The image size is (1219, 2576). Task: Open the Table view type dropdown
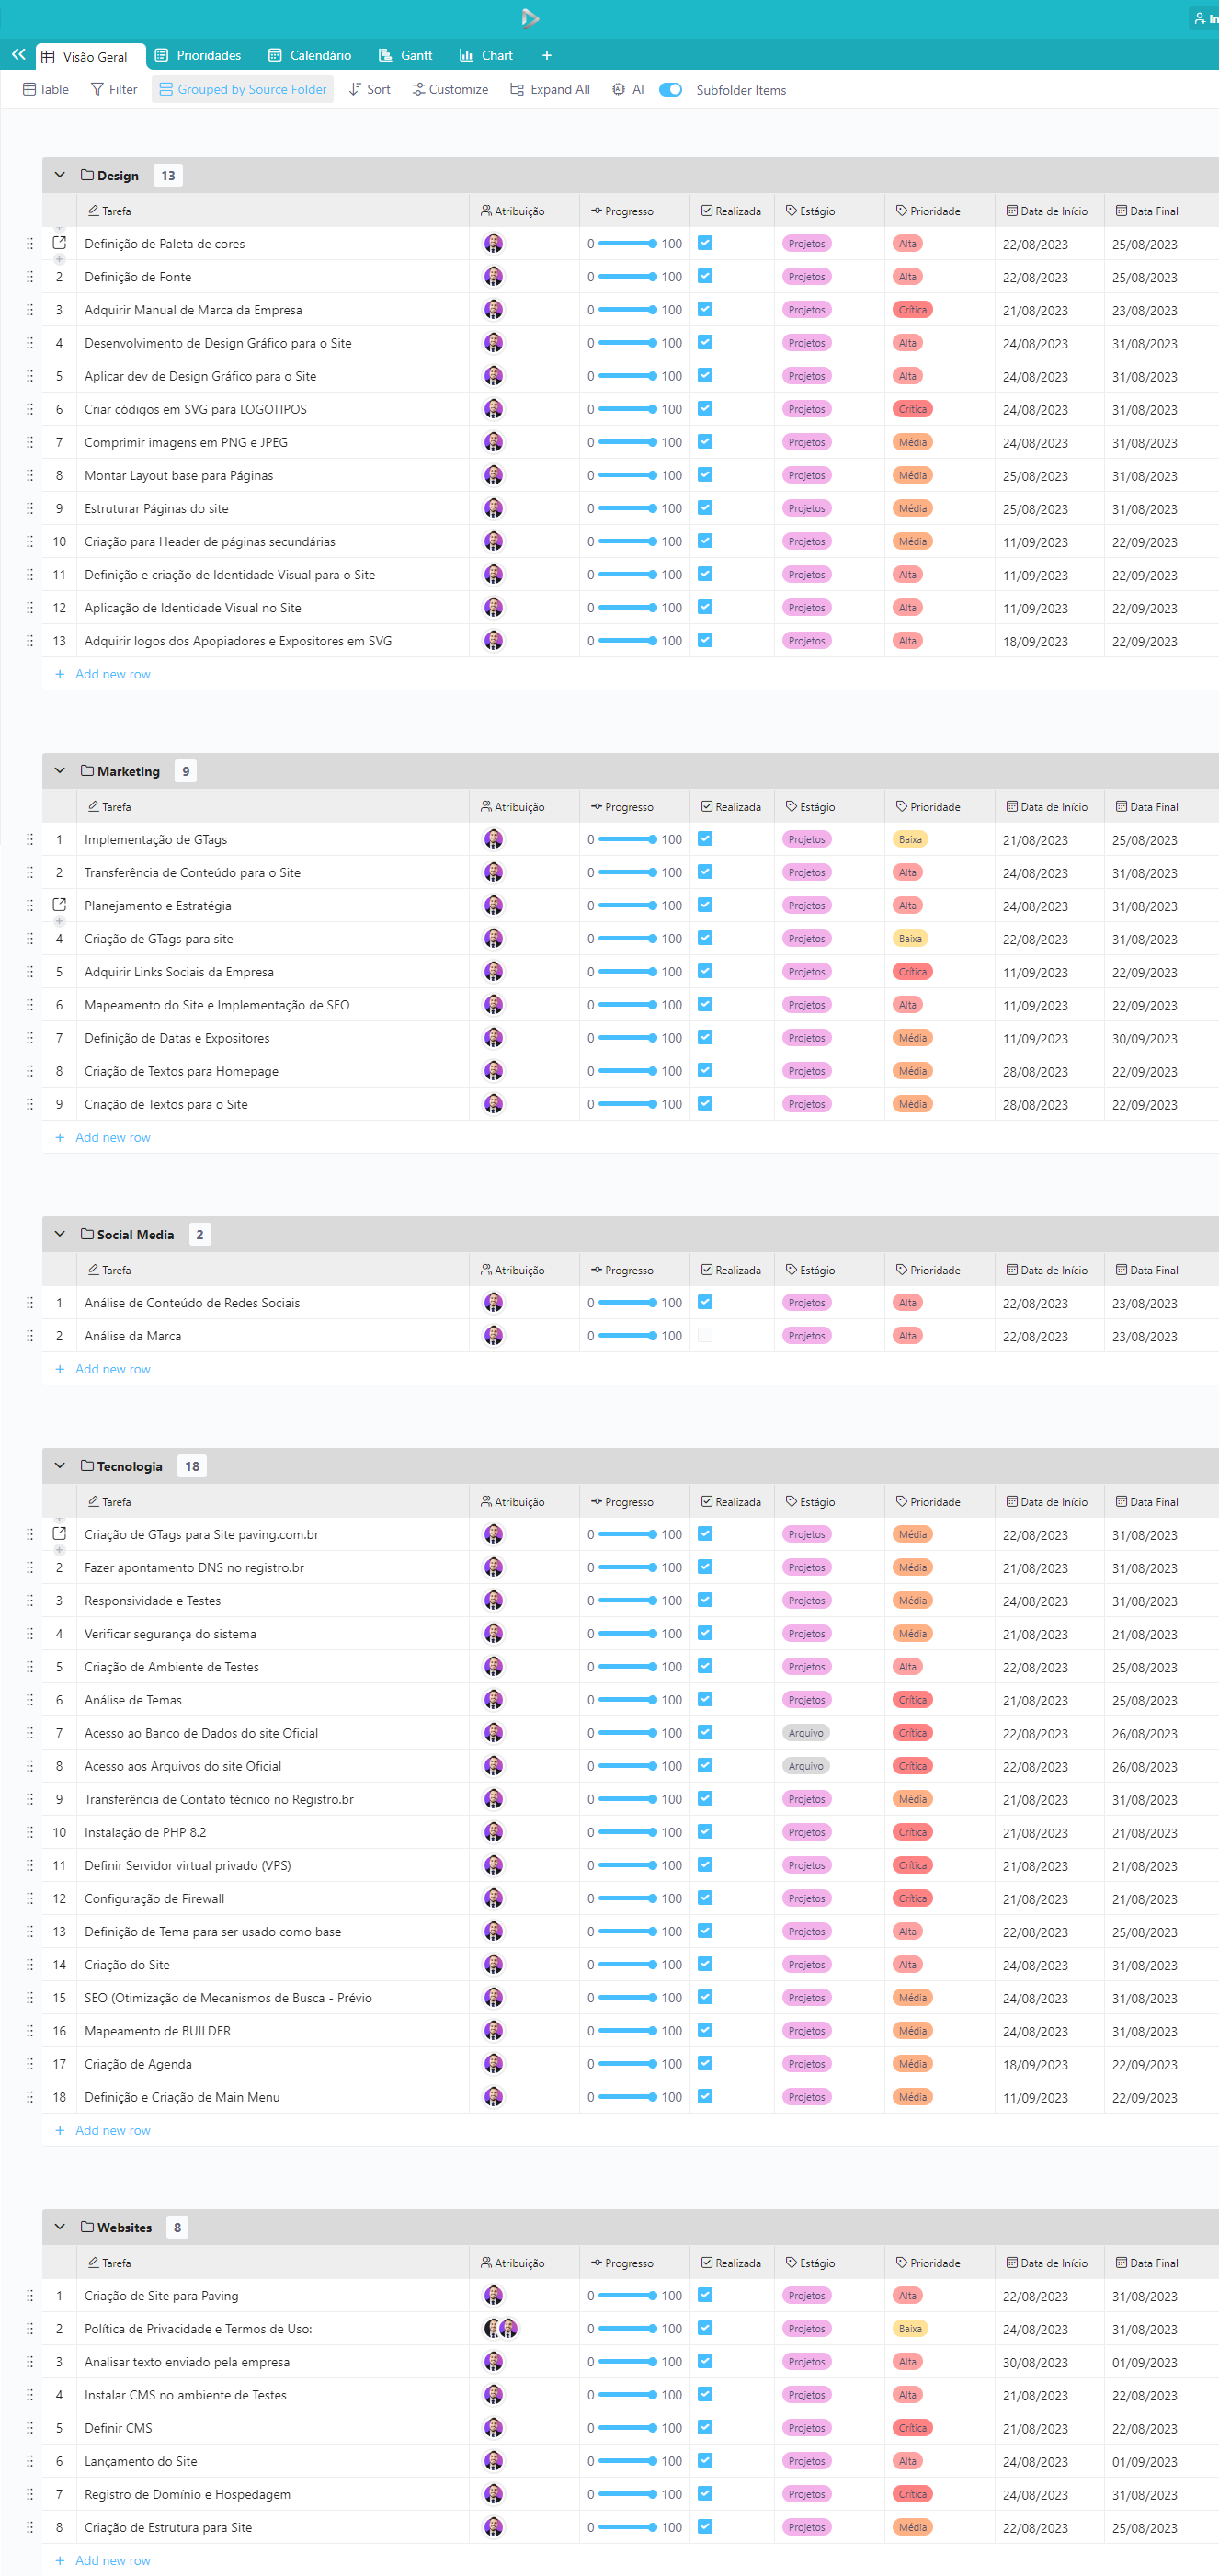[46, 90]
